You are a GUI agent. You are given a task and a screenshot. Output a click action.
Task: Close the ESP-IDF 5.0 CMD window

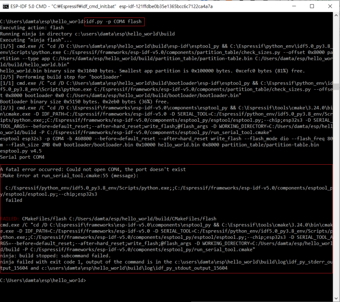(330, 6)
